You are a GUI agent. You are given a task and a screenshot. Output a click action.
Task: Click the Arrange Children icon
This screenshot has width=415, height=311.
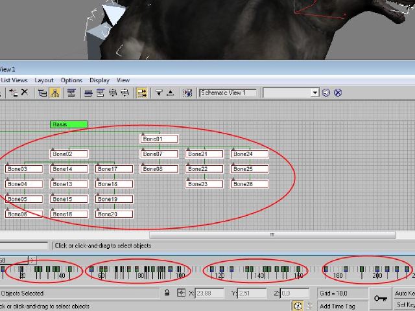[88, 93]
